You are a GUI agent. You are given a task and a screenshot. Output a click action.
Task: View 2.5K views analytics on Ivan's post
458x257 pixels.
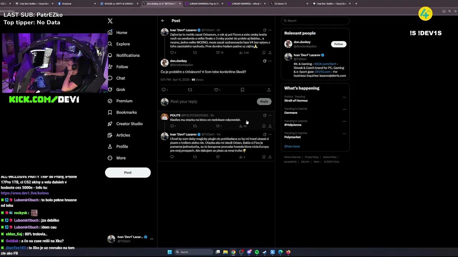[x=244, y=52]
